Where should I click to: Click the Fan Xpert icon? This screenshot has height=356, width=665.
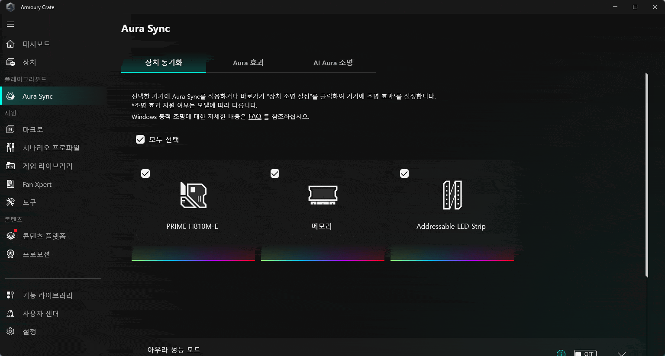pyautogui.click(x=10, y=184)
